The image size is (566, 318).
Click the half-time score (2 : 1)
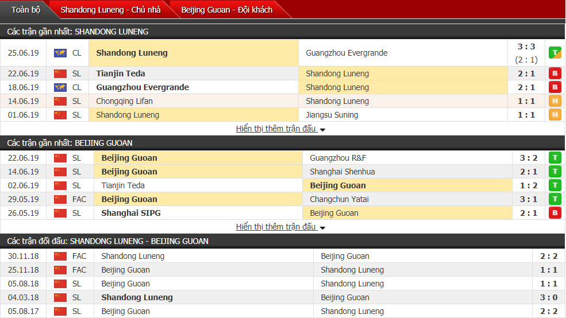[x=526, y=60]
